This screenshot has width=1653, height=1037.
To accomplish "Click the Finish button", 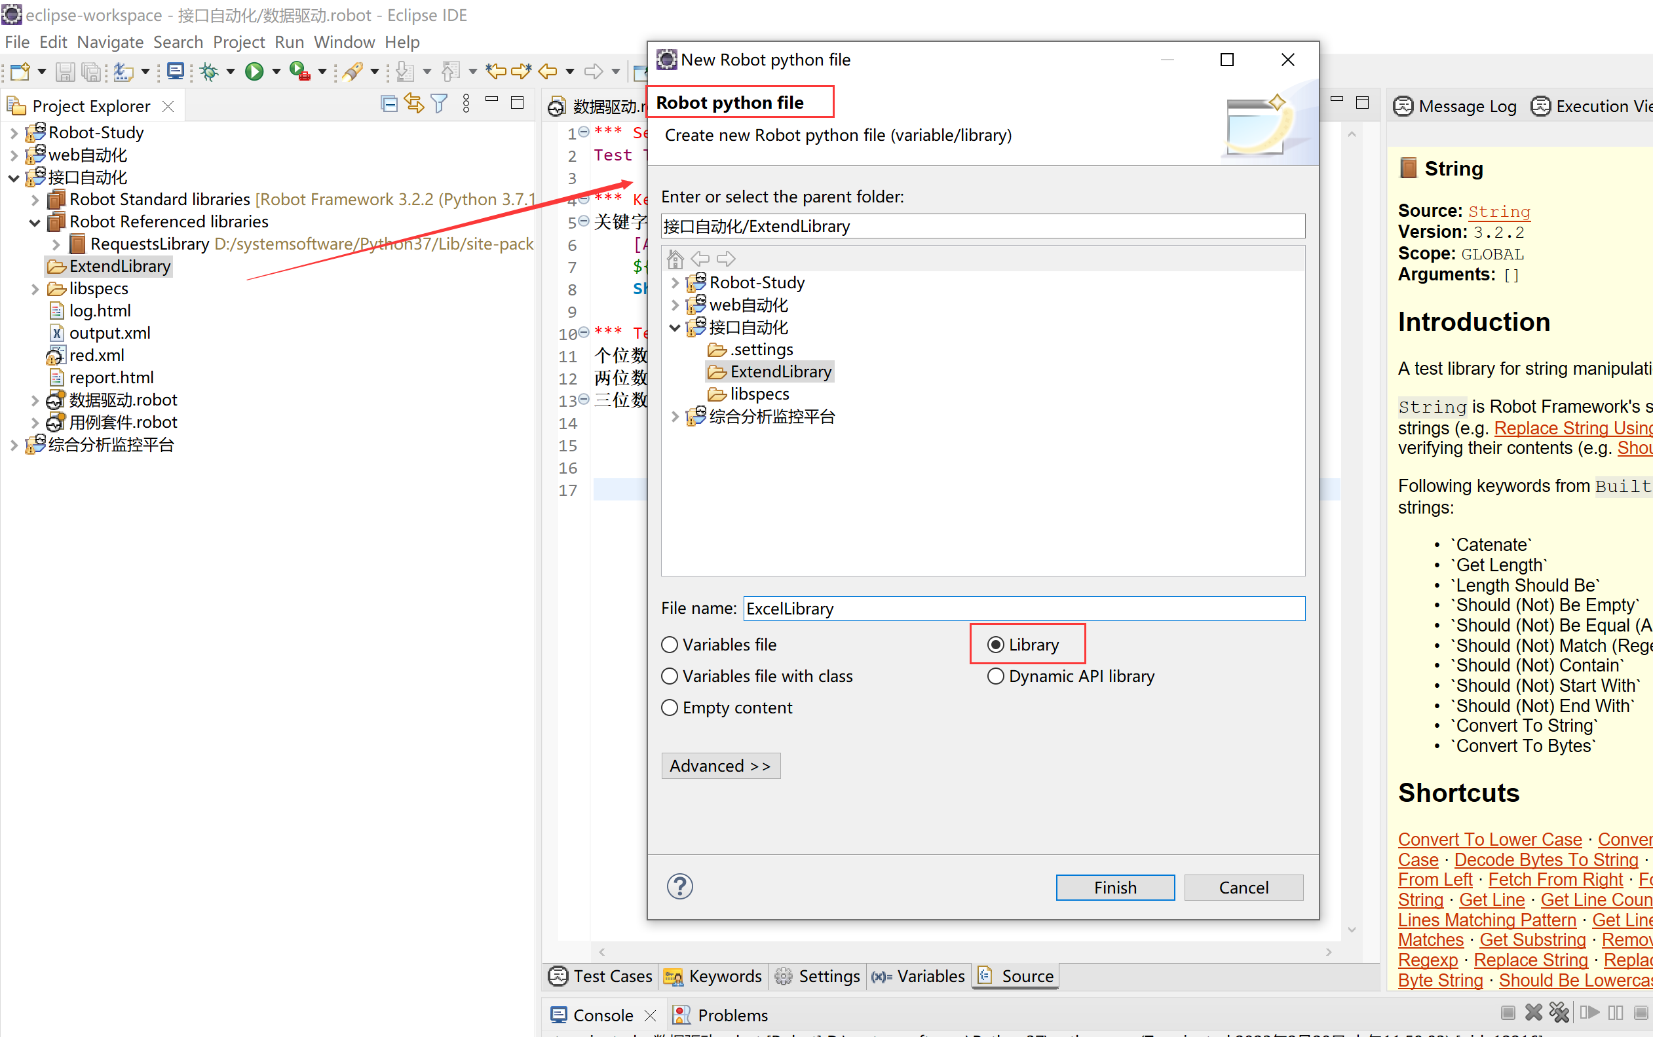I will [1114, 888].
